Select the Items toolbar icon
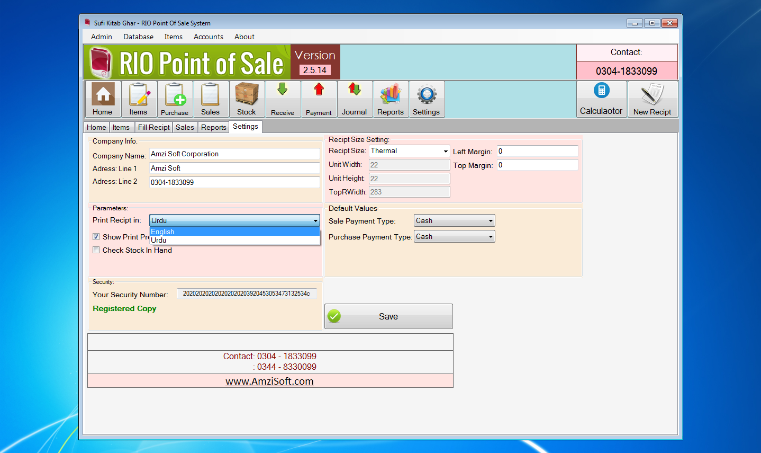The width and height of the screenshot is (761, 453). 139,99
